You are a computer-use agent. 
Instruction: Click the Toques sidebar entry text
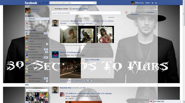pyautogui.click(x=31, y=41)
